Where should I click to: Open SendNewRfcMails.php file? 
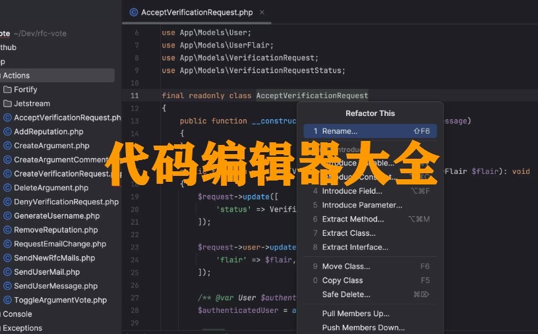(x=55, y=258)
